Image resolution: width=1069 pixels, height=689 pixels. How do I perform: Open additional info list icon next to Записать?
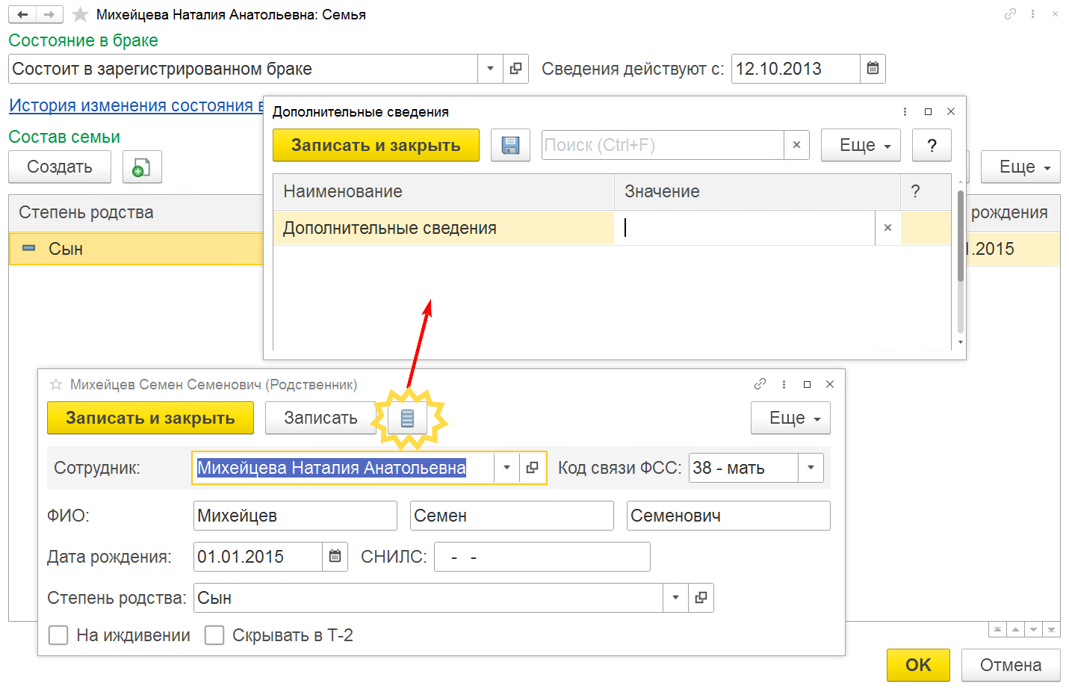tap(407, 418)
